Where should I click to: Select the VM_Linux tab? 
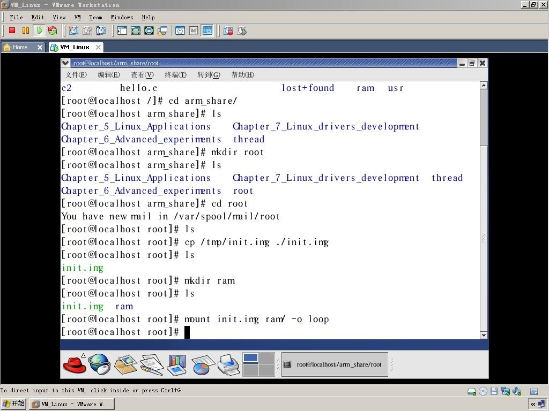[75, 47]
